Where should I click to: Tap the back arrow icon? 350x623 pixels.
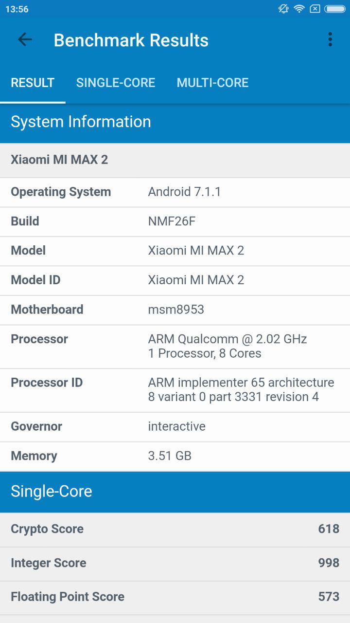[x=25, y=40]
